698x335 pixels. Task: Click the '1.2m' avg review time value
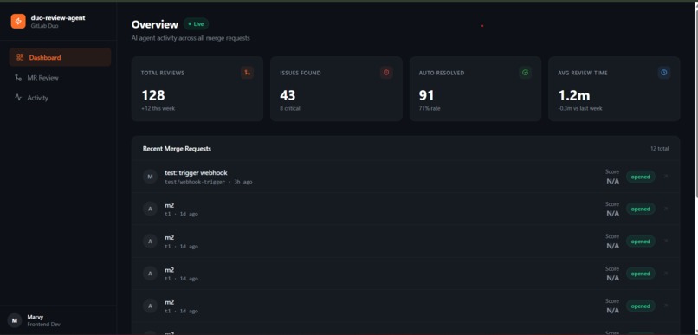pyautogui.click(x=574, y=95)
